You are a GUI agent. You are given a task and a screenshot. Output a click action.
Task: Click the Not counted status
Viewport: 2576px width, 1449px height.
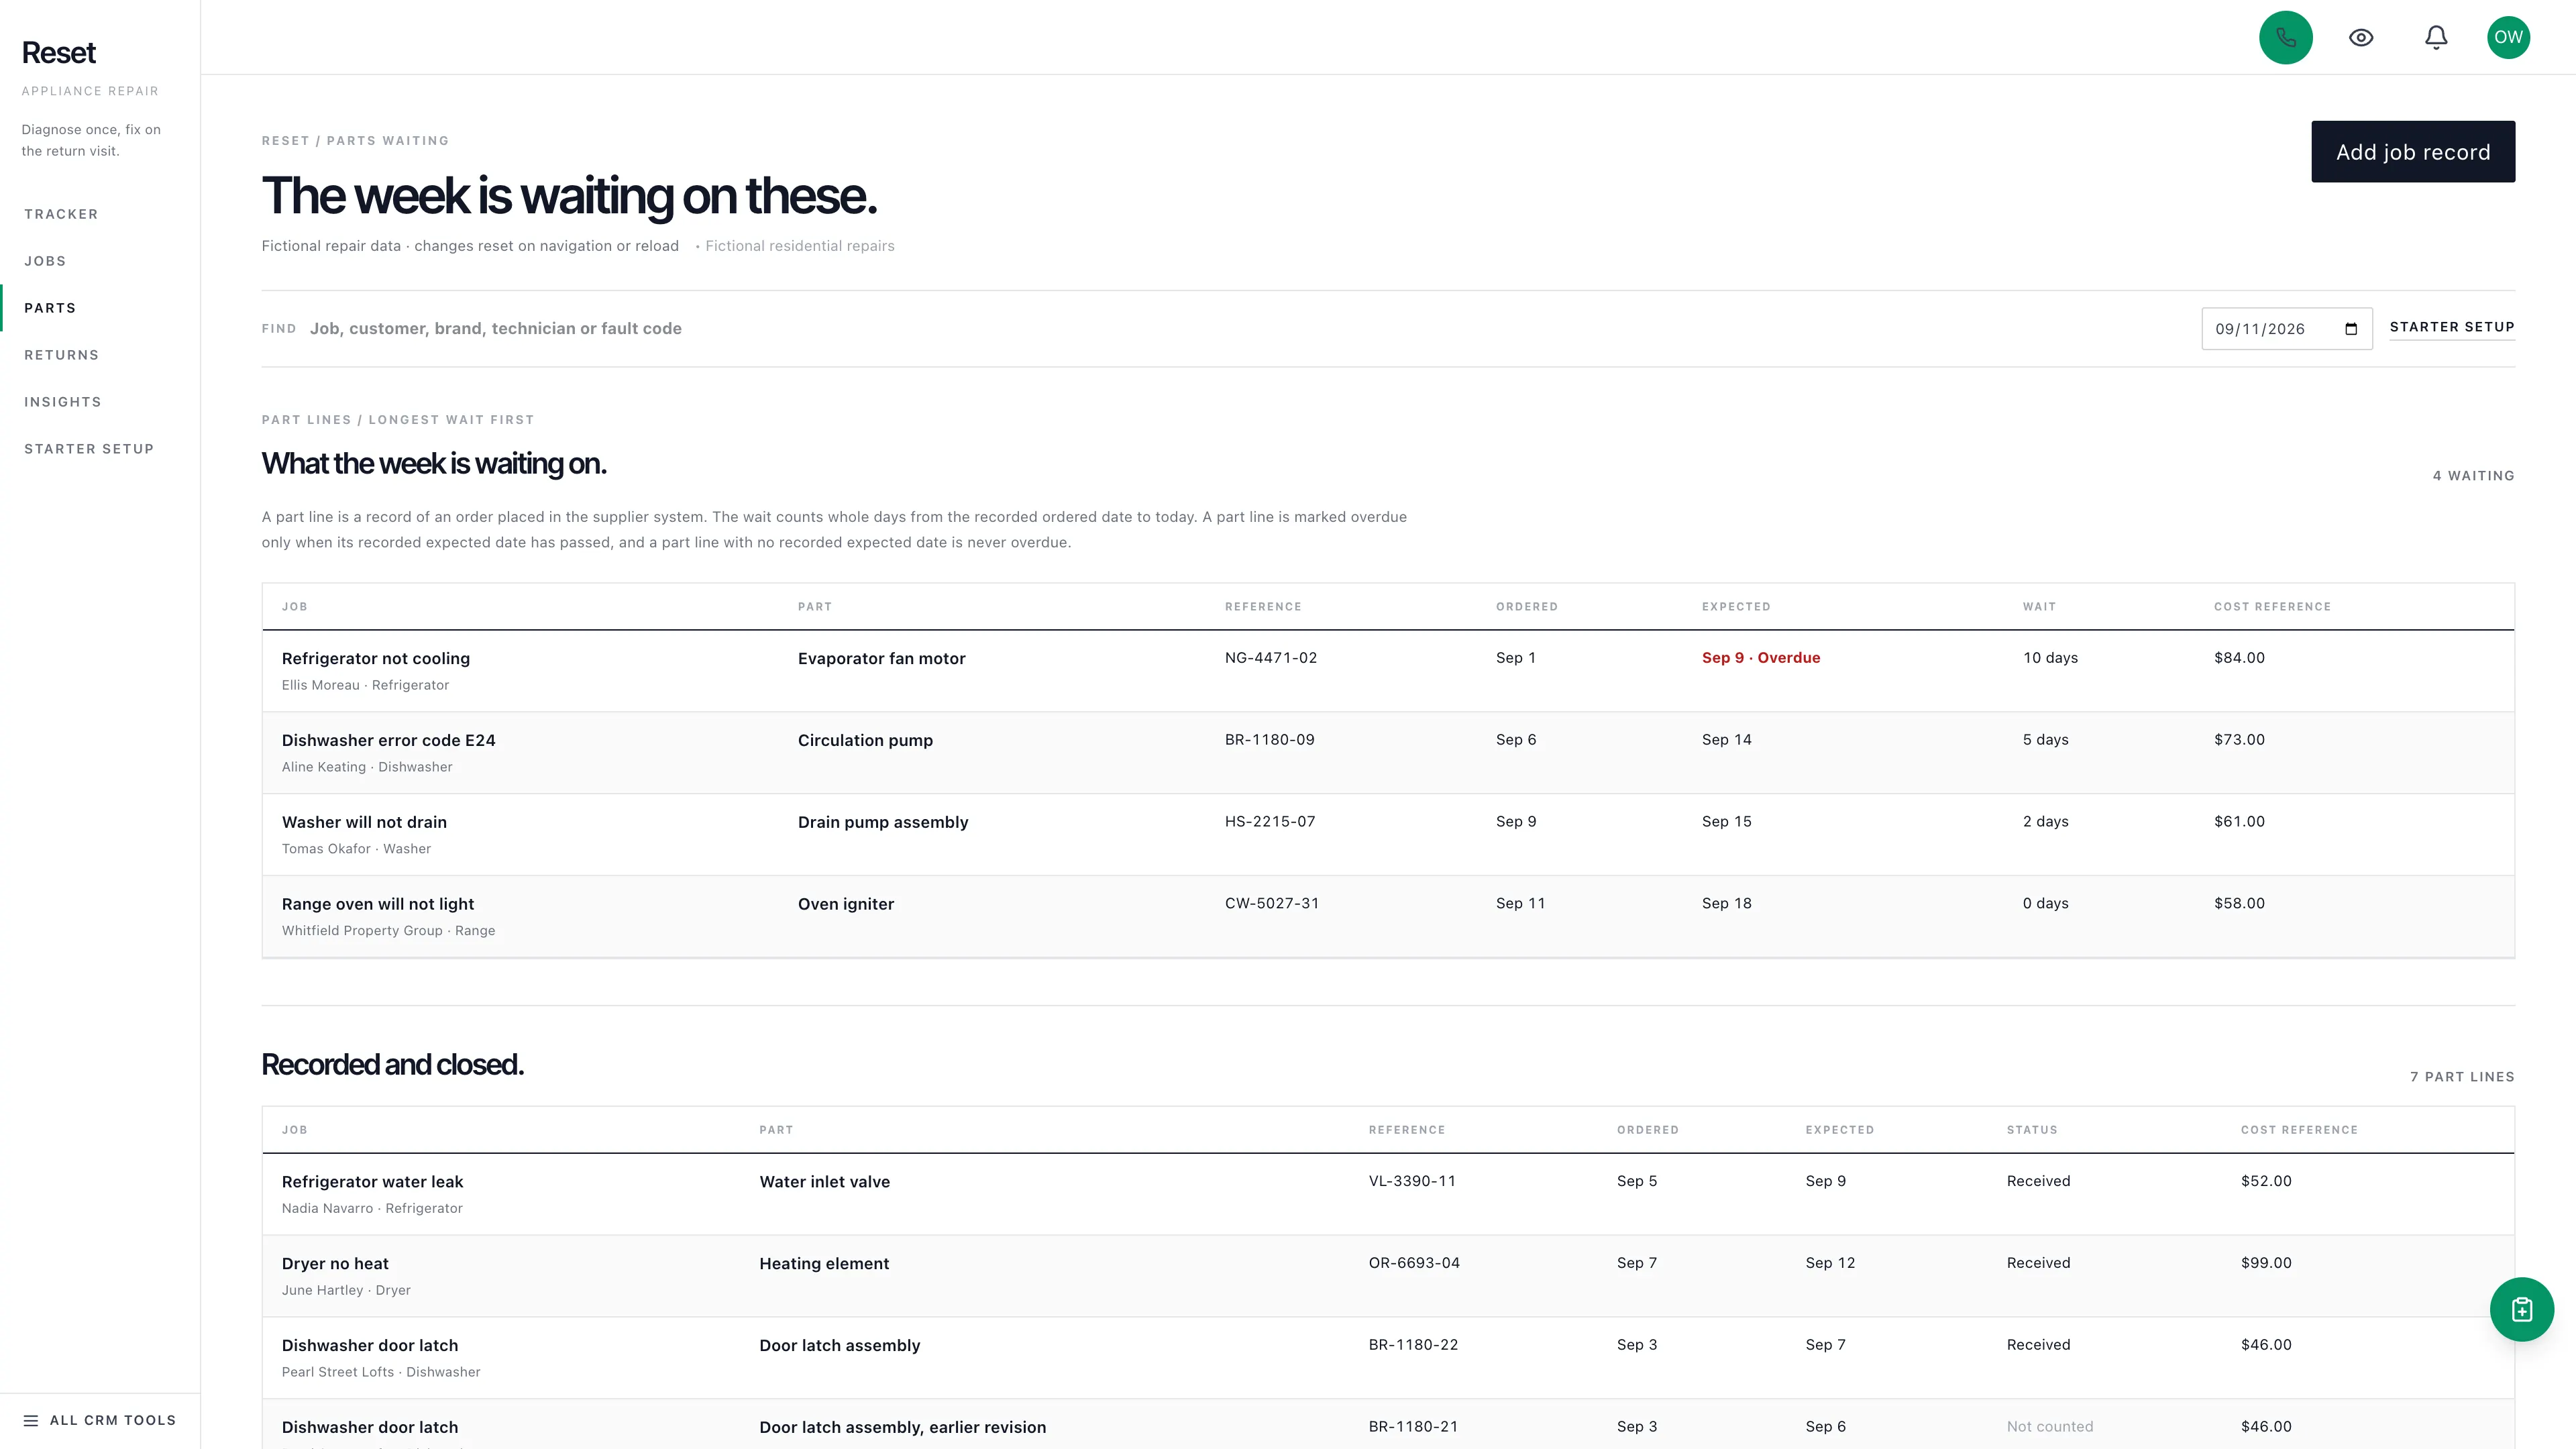click(x=2049, y=1427)
